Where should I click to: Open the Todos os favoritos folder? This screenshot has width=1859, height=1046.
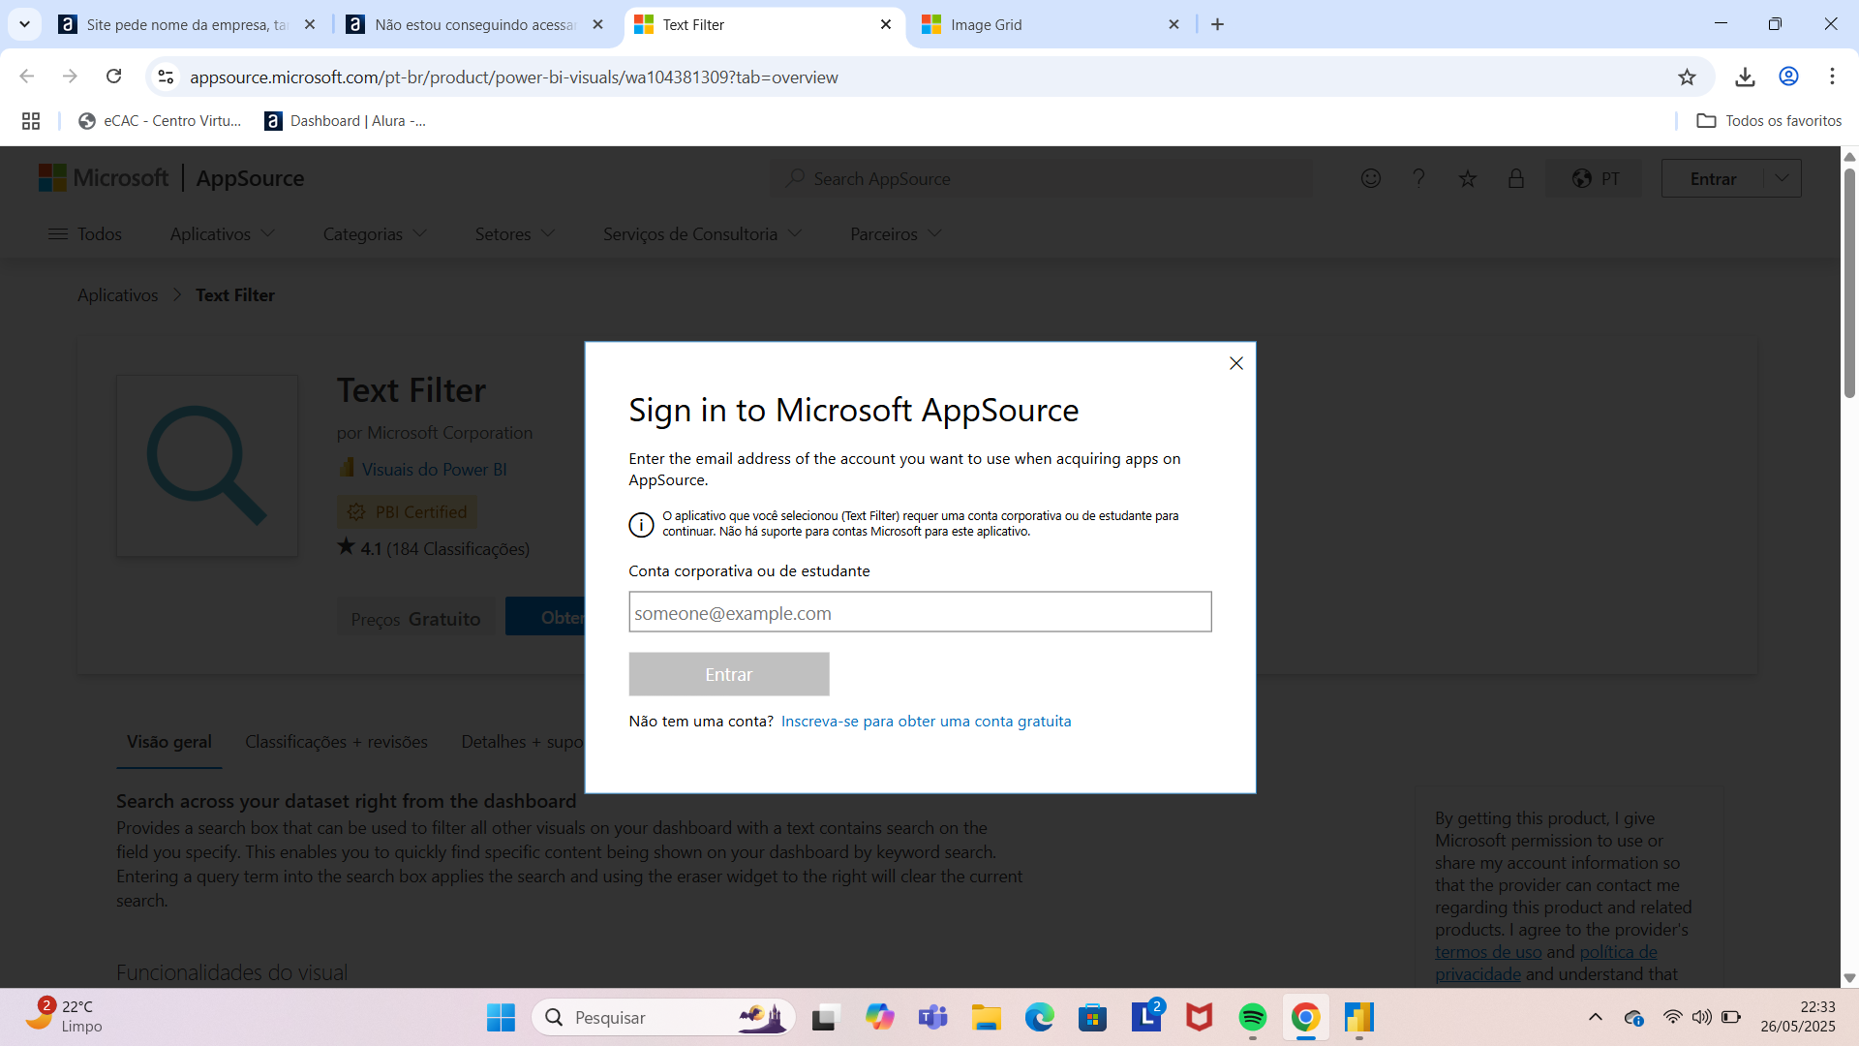(1769, 121)
